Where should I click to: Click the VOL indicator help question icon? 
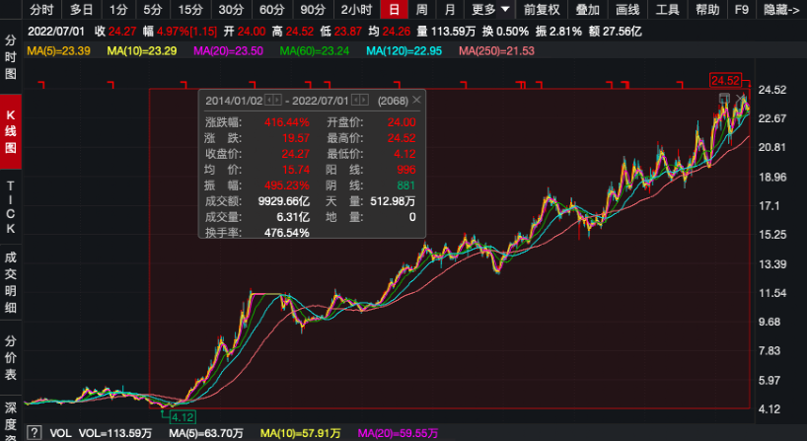(35, 433)
